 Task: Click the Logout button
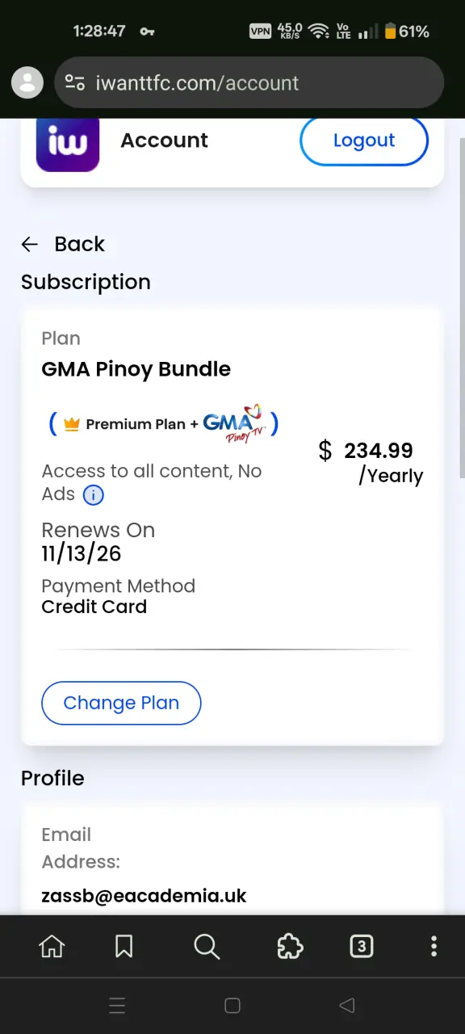point(364,141)
